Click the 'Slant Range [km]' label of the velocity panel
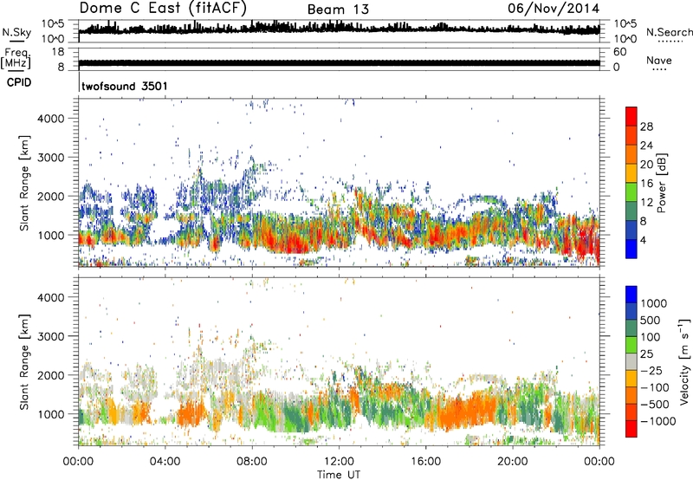Viewport: 693px width, 480px height. (24, 361)
